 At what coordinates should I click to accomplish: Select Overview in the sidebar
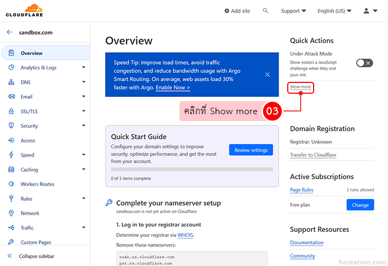pyautogui.click(x=31, y=53)
